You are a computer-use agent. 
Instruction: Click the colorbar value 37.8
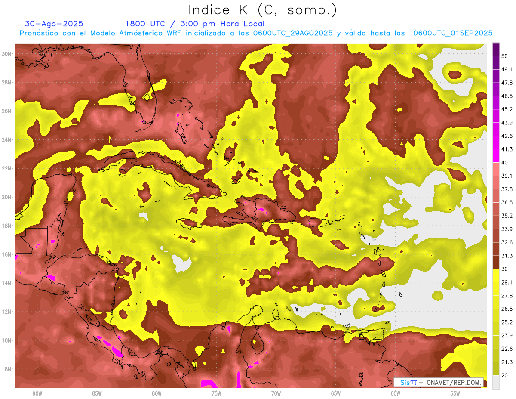pyautogui.click(x=507, y=189)
